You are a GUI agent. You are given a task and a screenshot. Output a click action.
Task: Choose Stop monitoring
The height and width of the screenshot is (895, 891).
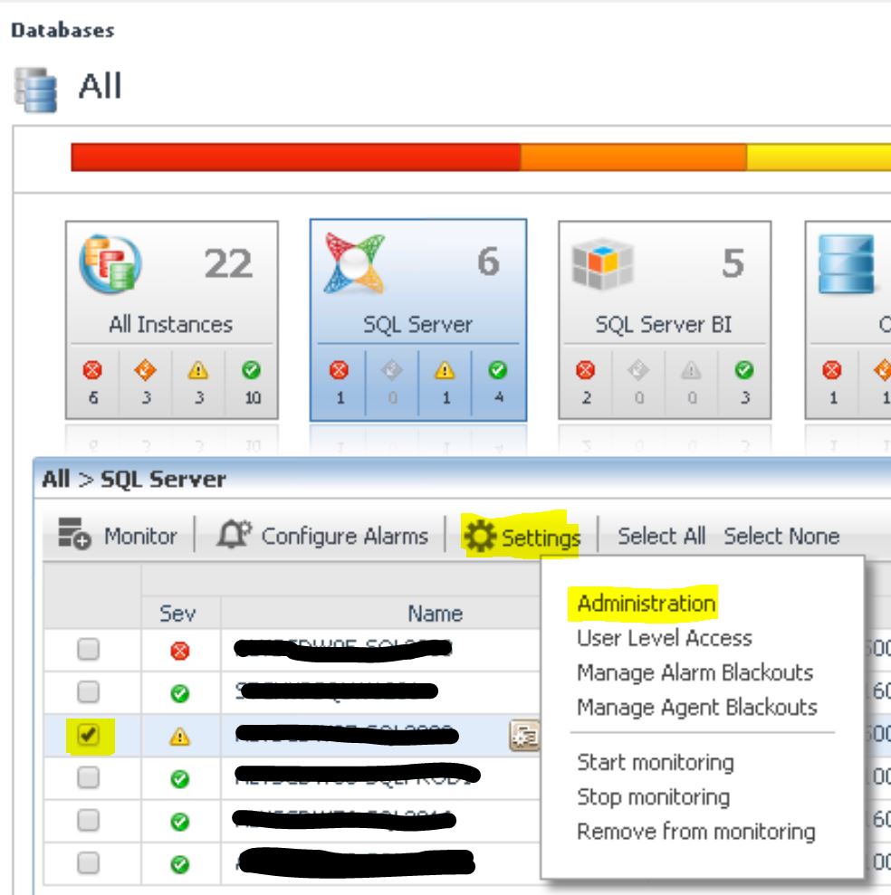point(654,797)
